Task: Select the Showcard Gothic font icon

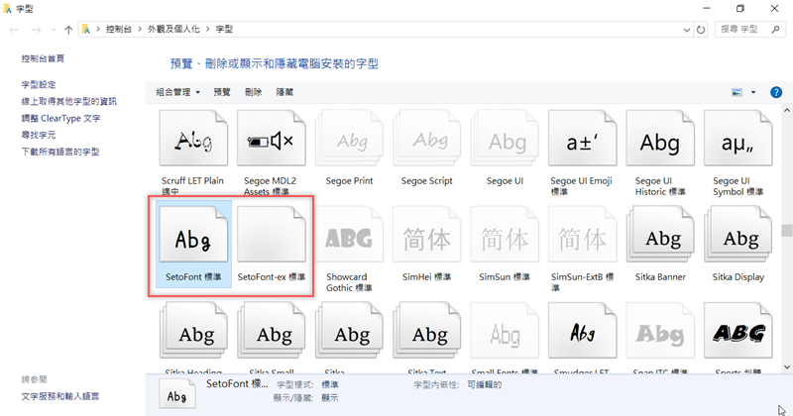Action: click(349, 235)
